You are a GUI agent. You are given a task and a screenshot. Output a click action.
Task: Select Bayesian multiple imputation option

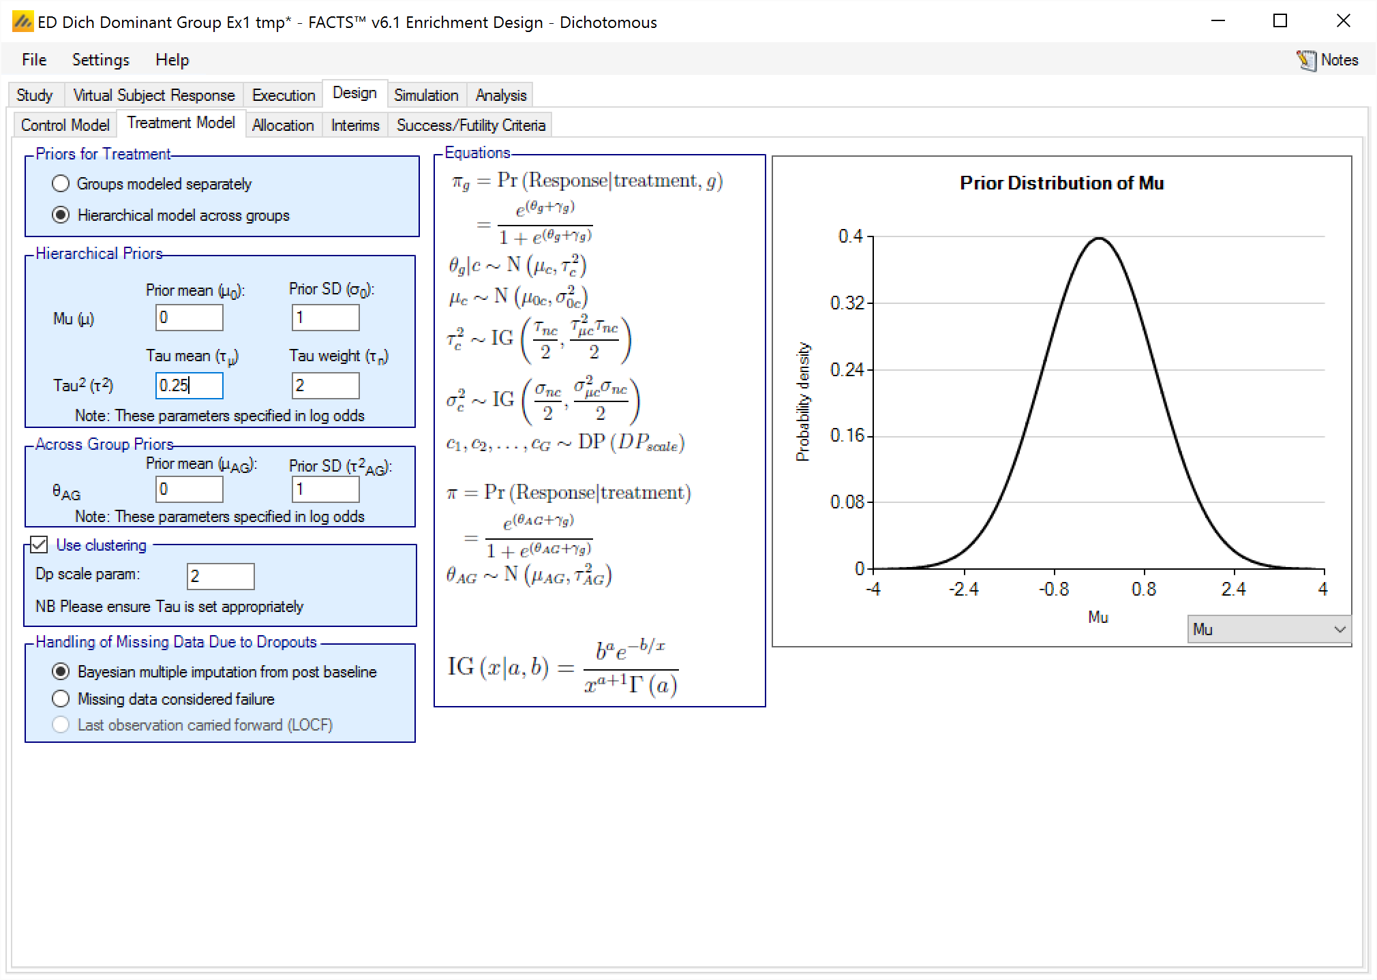61,671
